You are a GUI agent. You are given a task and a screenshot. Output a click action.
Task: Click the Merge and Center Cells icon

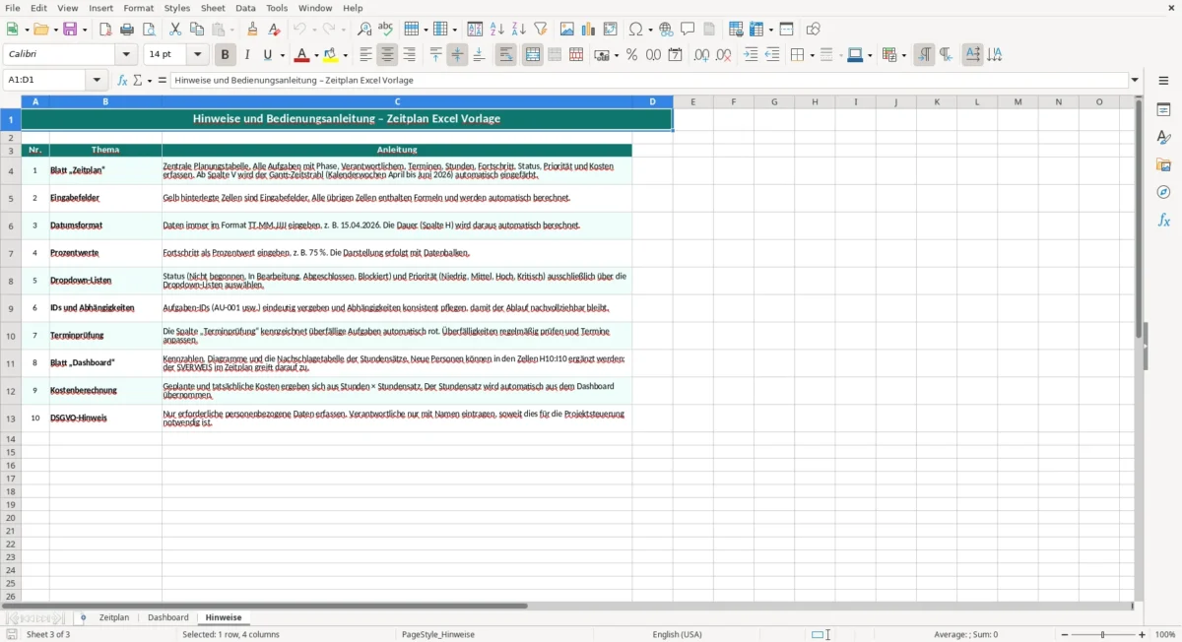(533, 55)
